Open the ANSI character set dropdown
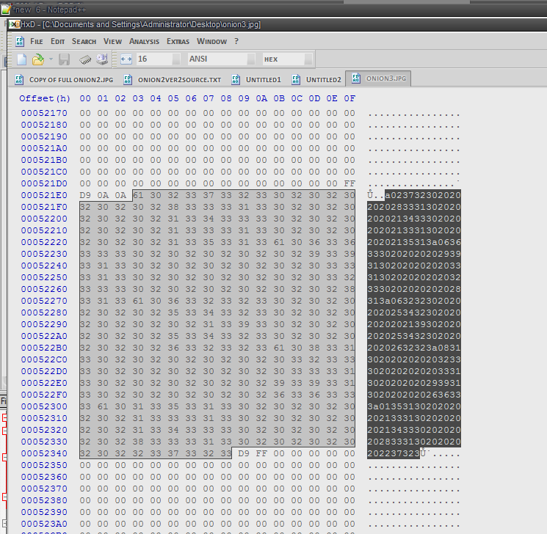547x534 pixels. [251, 59]
